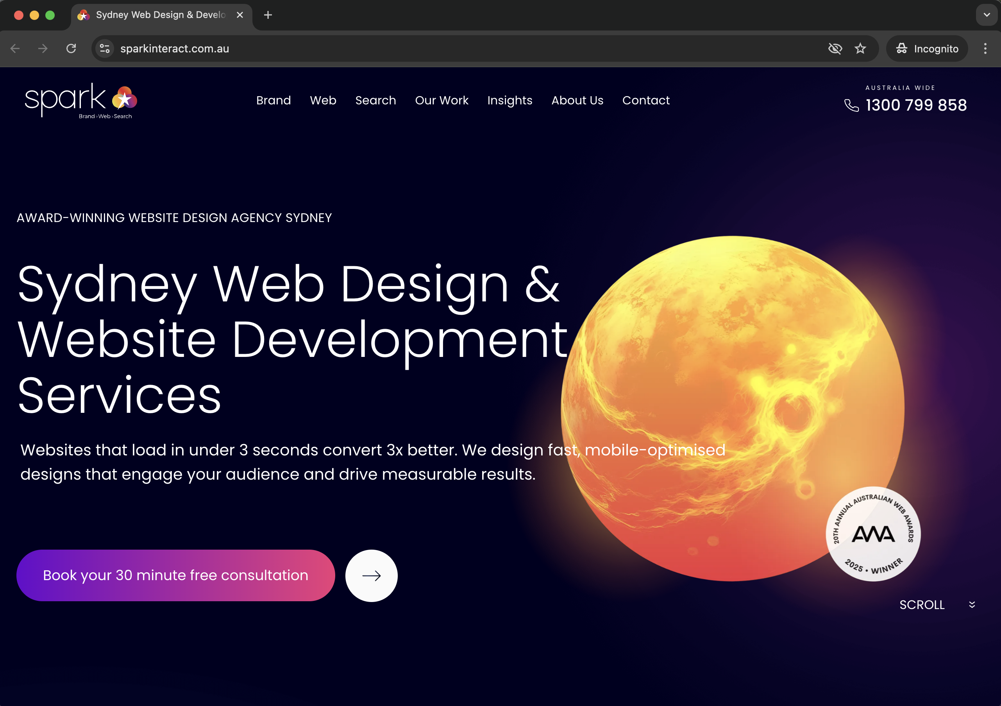Reload the page with refresh icon
The width and height of the screenshot is (1001, 706).
tap(71, 48)
